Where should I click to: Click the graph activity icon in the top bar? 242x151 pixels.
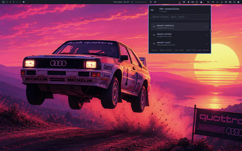217,2
